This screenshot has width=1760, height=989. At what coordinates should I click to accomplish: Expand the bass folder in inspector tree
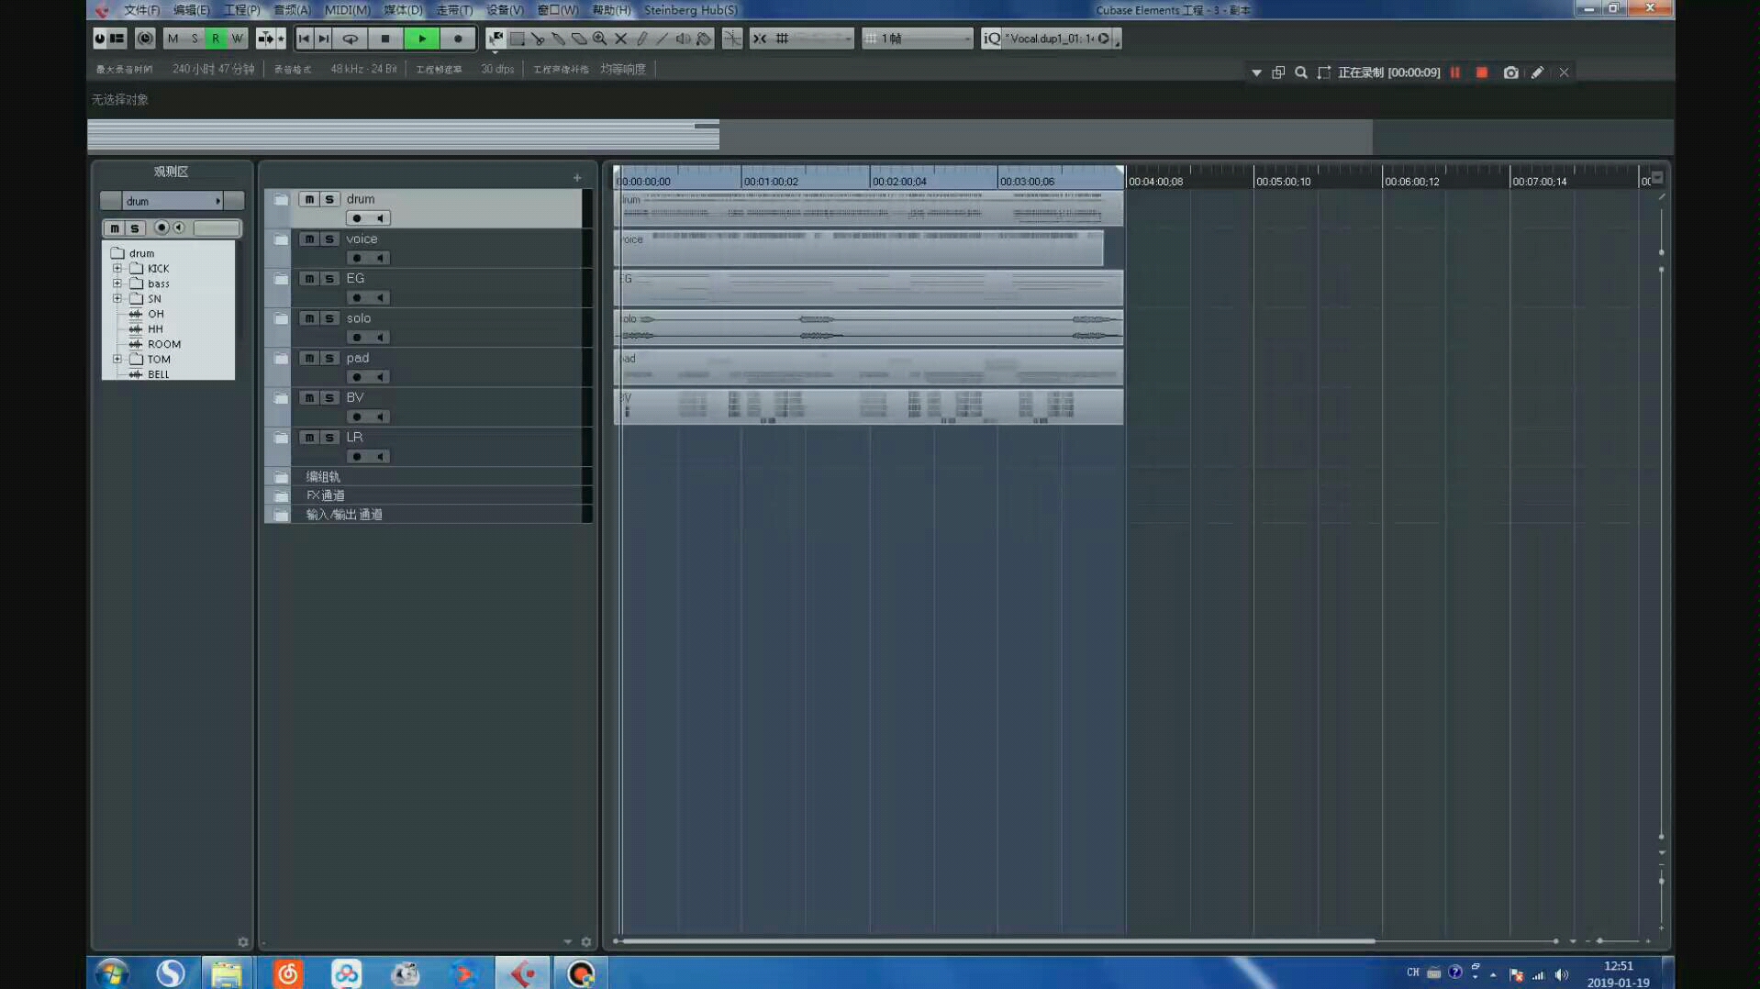117,283
